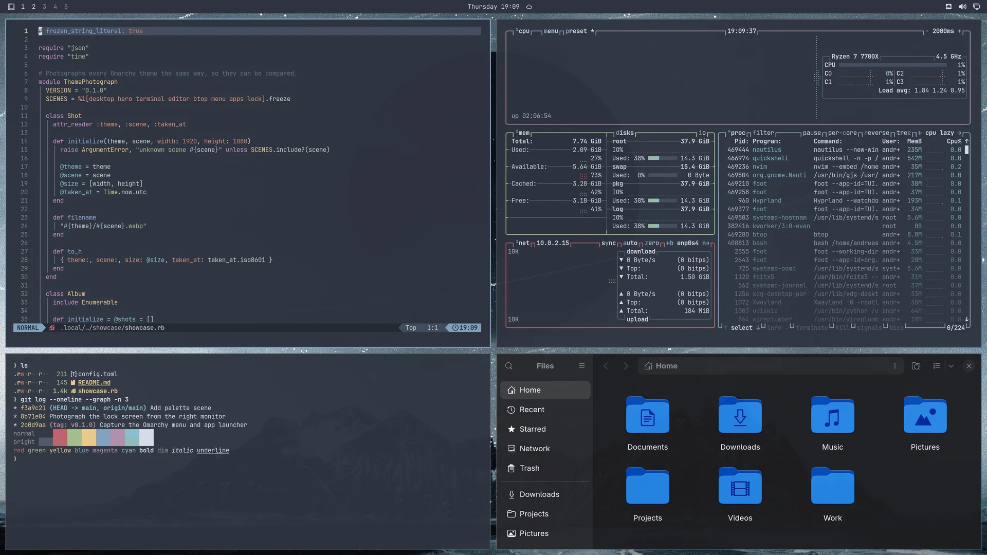Open the Videos folder
Image resolution: width=987 pixels, height=555 pixels.
coord(740,494)
